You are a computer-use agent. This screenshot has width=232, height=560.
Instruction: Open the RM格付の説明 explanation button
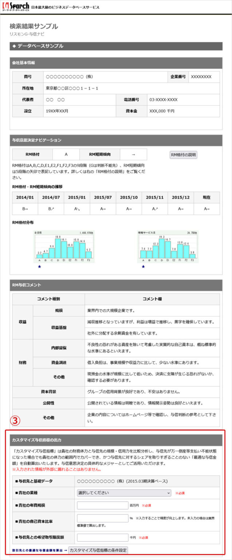(183, 155)
